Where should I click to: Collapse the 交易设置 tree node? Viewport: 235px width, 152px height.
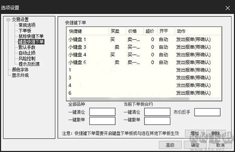coord(8,20)
